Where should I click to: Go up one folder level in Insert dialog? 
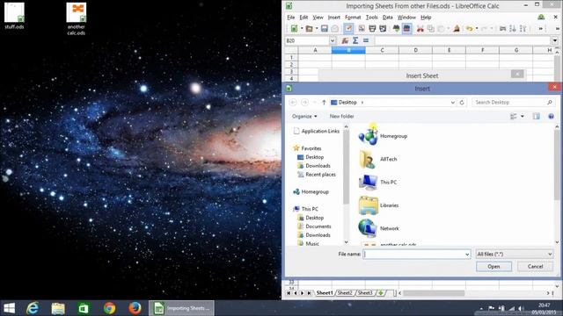point(324,103)
